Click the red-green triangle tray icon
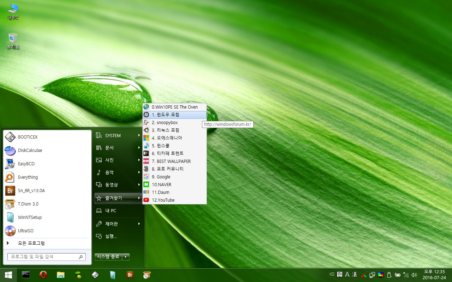The height and width of the screenshot is (282, 452). point(364,275)
